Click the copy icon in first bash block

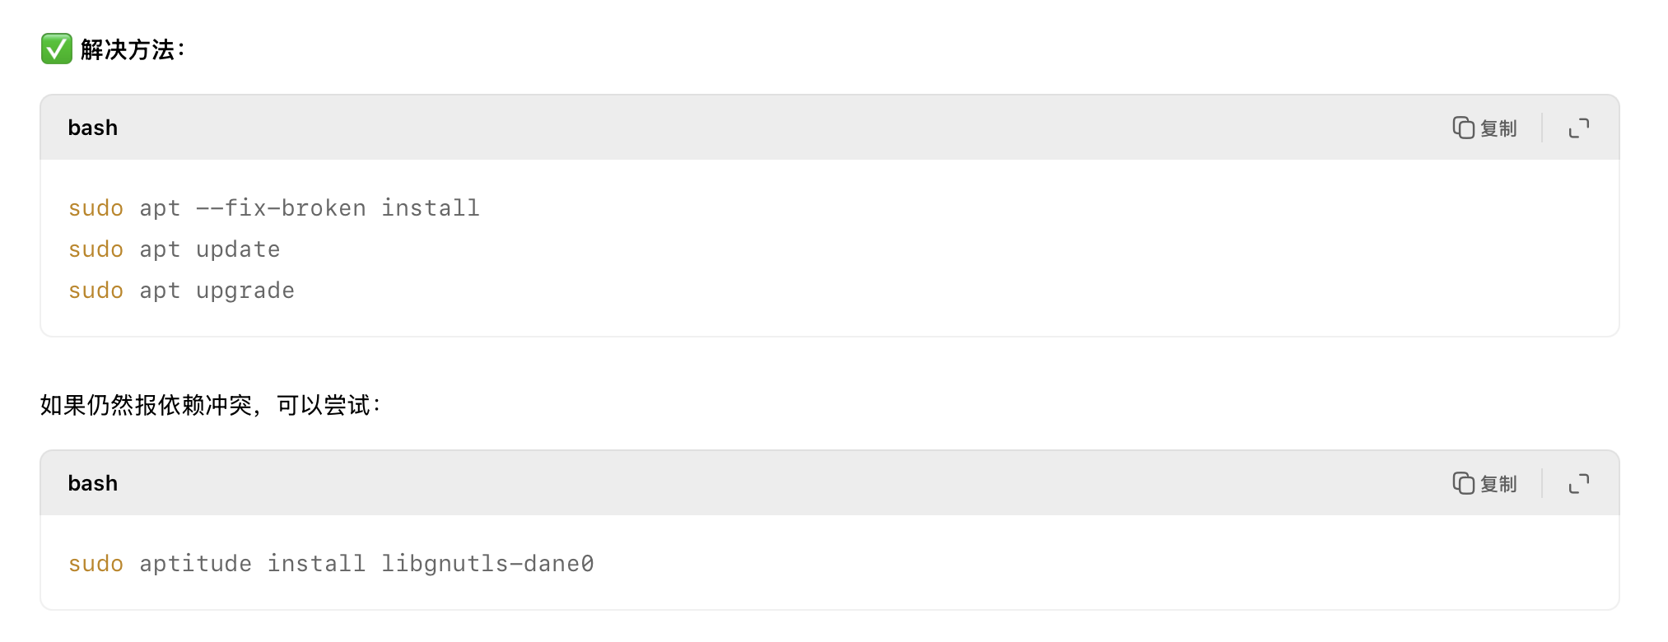[1463, 128]
